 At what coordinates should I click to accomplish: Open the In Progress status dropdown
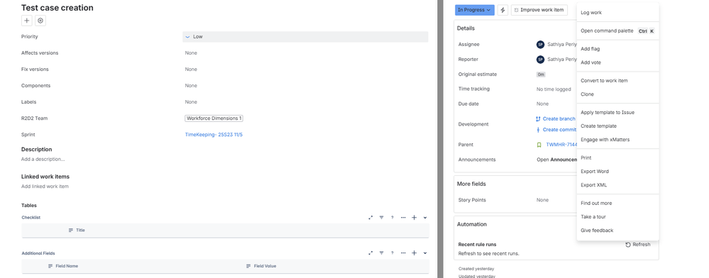pos(474,10)
